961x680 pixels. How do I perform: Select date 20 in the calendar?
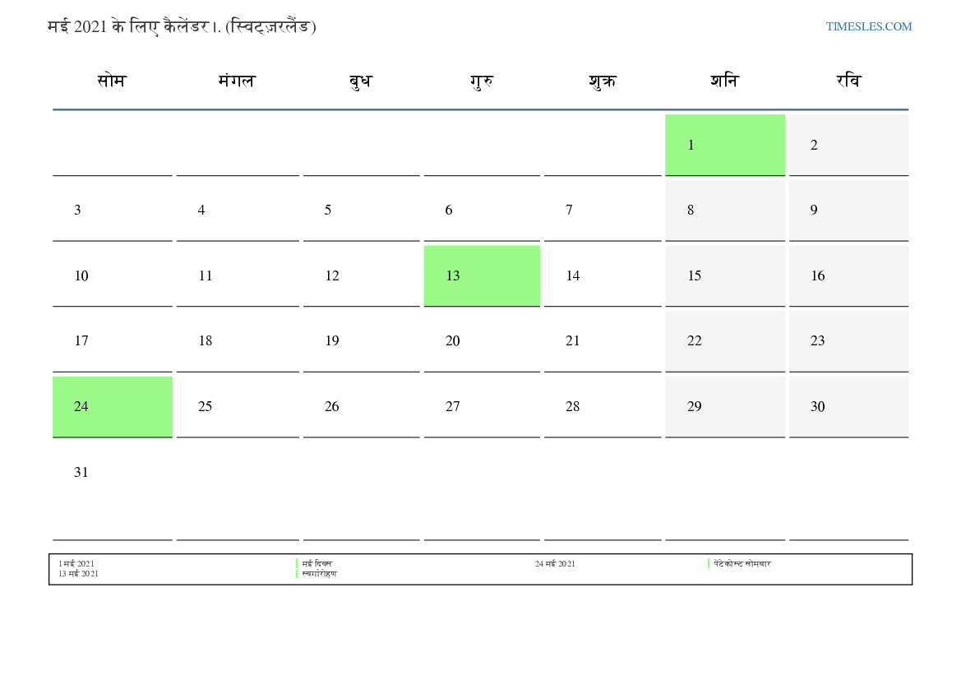482,341
